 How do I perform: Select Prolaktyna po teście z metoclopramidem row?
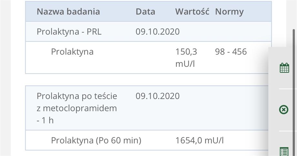click(147, 108)
